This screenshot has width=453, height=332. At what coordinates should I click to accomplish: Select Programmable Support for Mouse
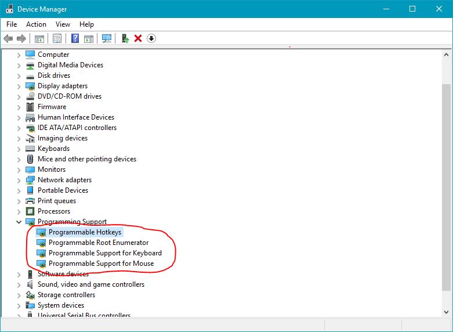pyautogui.click(x=101, y=264)
